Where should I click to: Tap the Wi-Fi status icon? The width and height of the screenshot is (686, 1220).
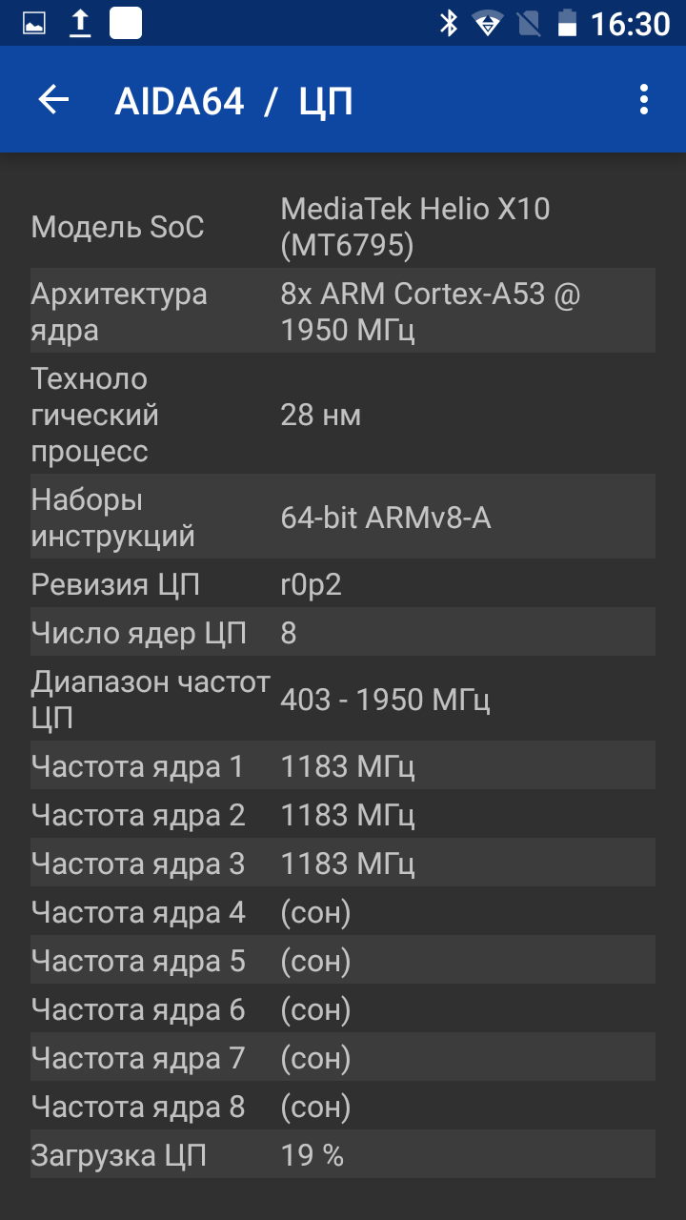[x=488, y=23]
